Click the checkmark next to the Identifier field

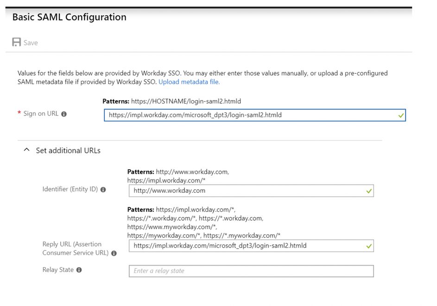coord(369,190)
